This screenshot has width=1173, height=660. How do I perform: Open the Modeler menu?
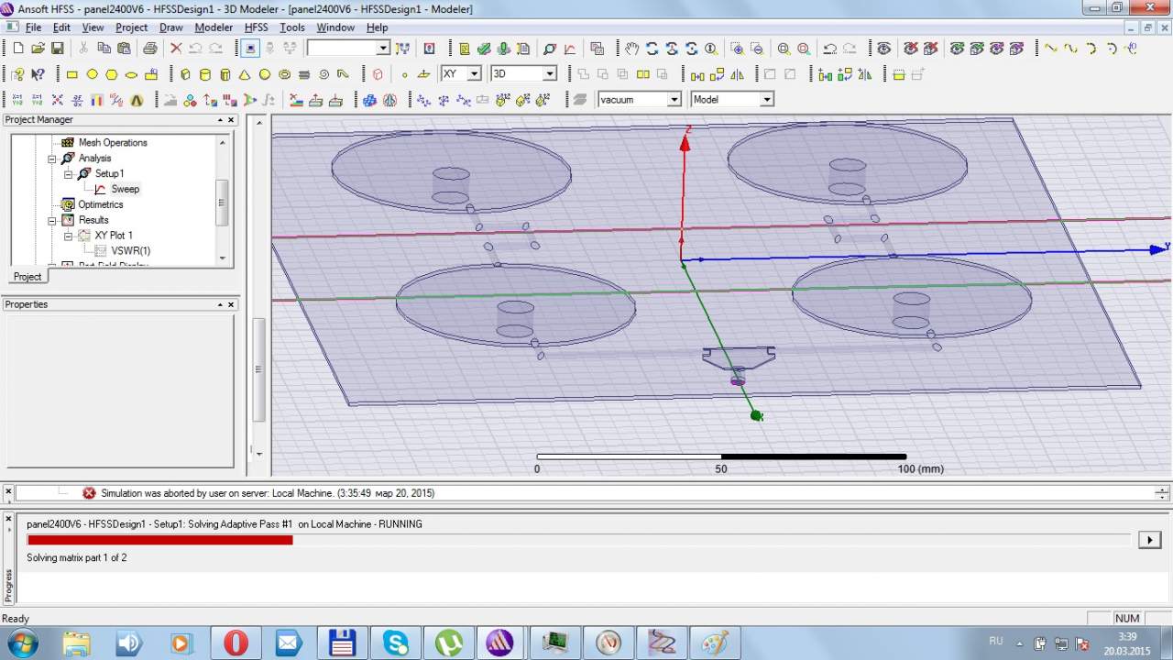click(x=214, y=27)
